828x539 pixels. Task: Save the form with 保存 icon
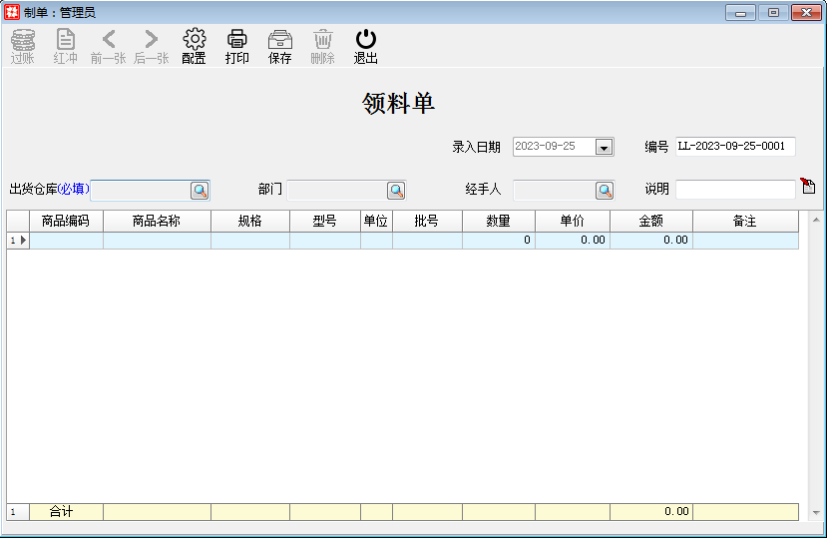[280, 40]
